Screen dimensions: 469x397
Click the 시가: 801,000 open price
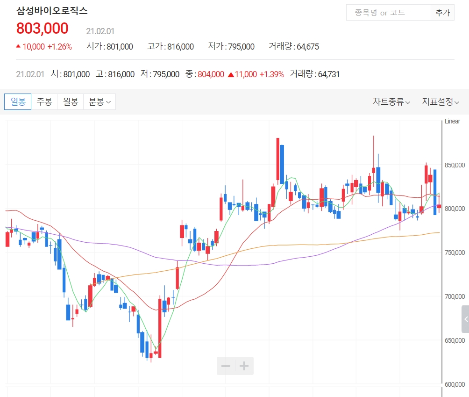(110, 46)
